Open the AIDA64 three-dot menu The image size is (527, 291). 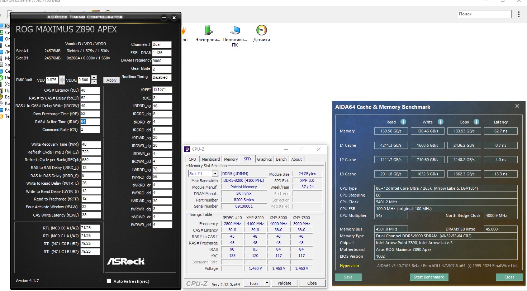click(519, 14)
